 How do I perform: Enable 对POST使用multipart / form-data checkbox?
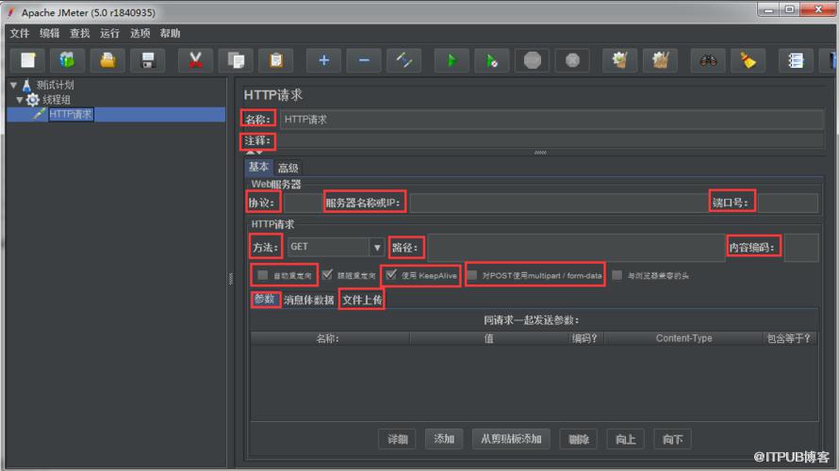(472, 275)
